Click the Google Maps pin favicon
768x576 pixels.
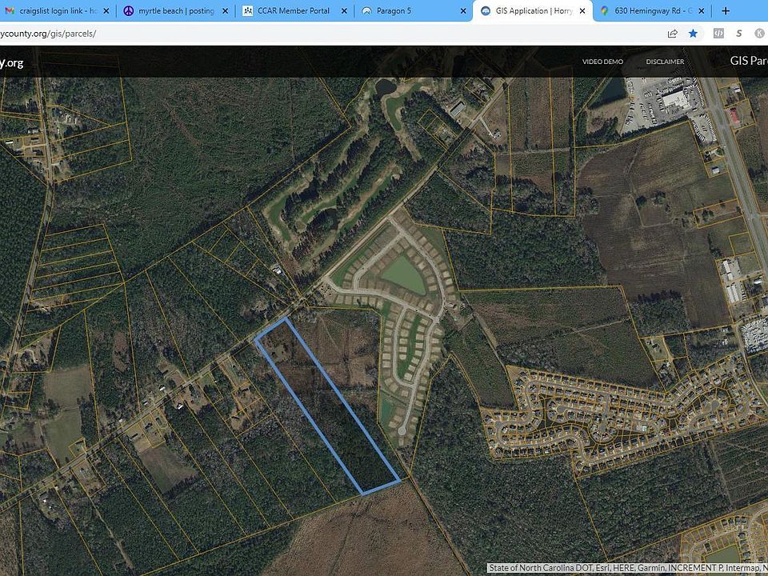(605, 10)
